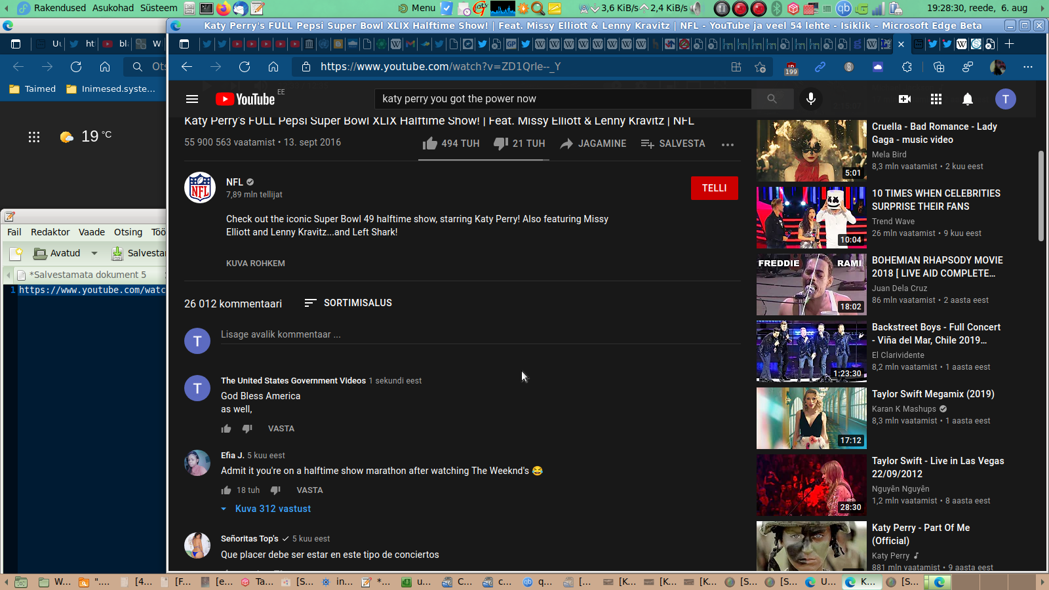1049x590 pixels.
Task: Open Efia J.'s commenter profile link
Action: (233, 456)
